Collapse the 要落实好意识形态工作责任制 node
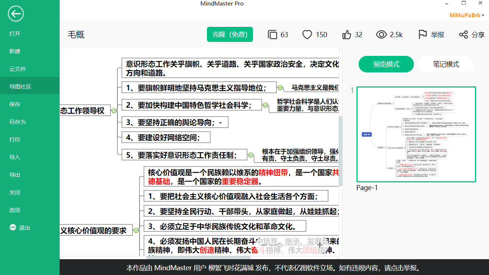 251,155
